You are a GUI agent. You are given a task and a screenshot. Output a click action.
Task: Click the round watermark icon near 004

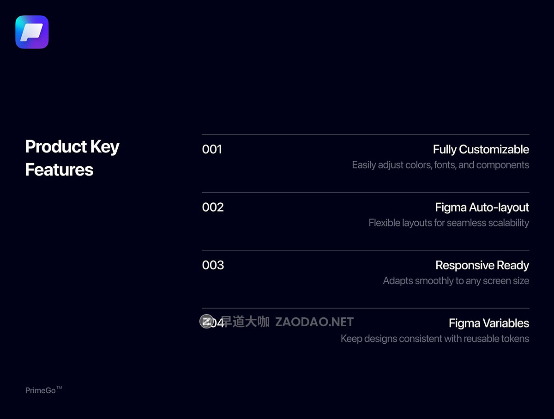206,322
